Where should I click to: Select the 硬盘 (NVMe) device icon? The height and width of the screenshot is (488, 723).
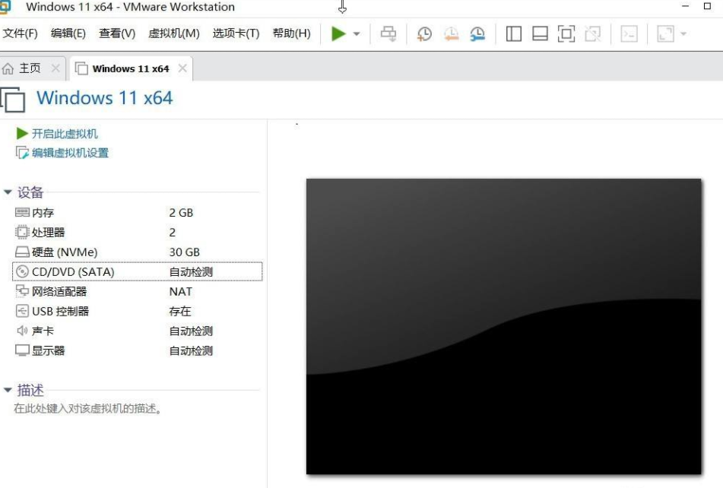click(21, 252)
